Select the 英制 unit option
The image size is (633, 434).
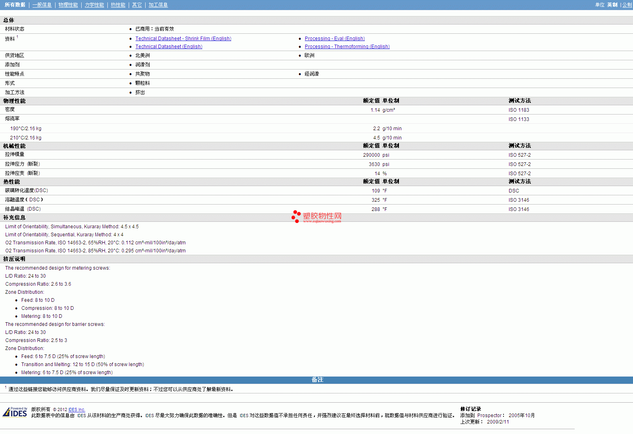coord(612,5)
